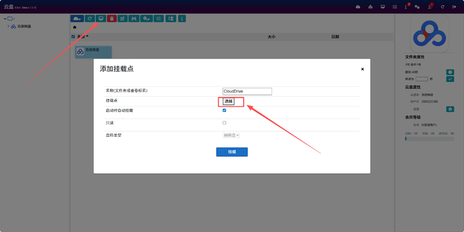Click the blue 挂载 button
The image size is (464, 232).
[x=232, y=151]
